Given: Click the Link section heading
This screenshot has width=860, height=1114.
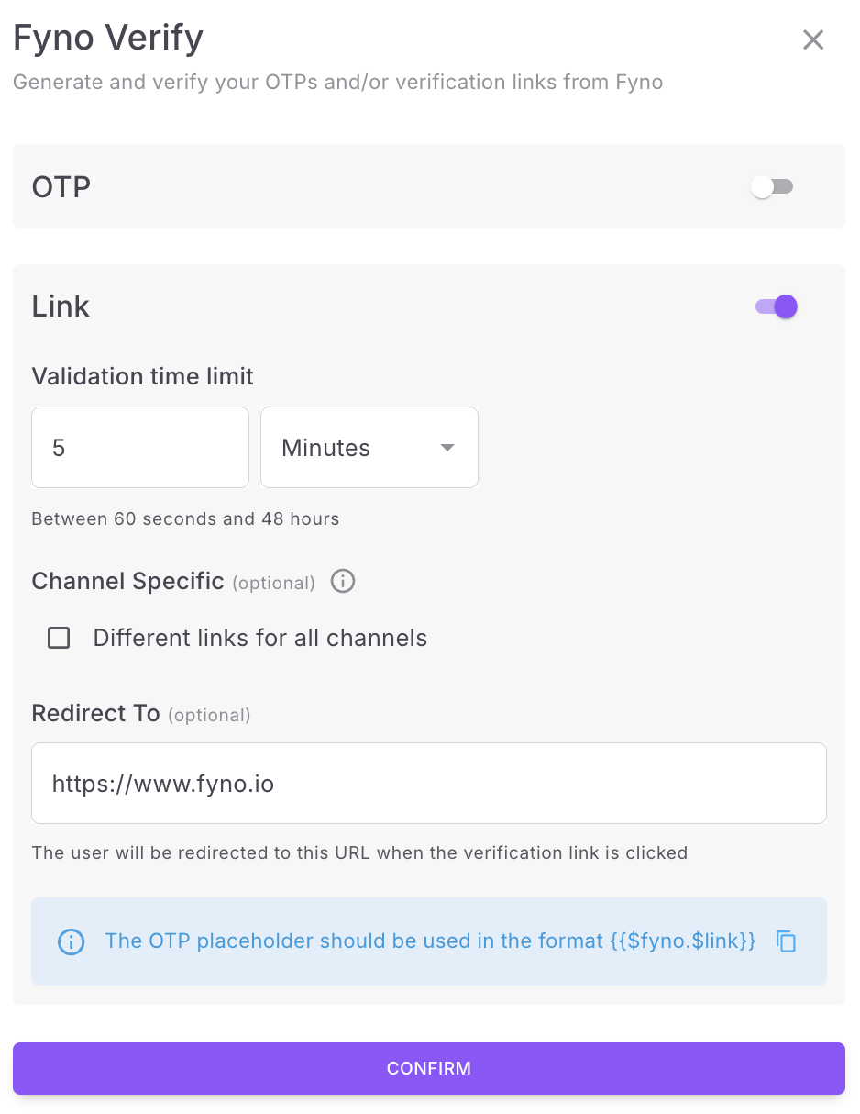Looking at the screenshot, I should tap(61, 306).
